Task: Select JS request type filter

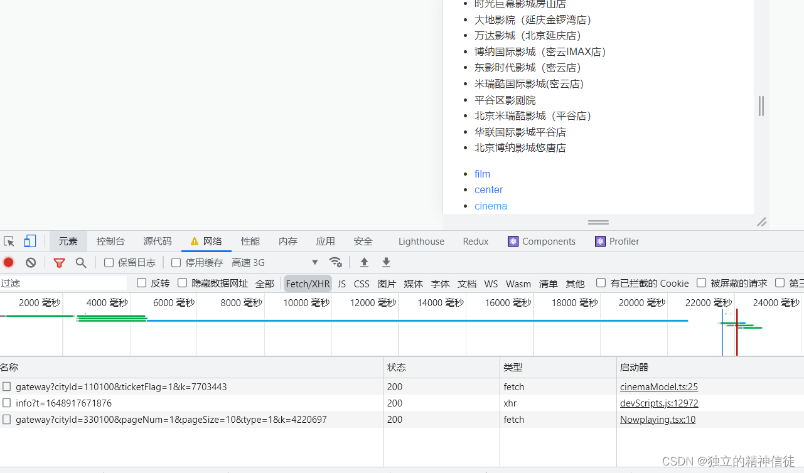Action: tap(341, 284)
